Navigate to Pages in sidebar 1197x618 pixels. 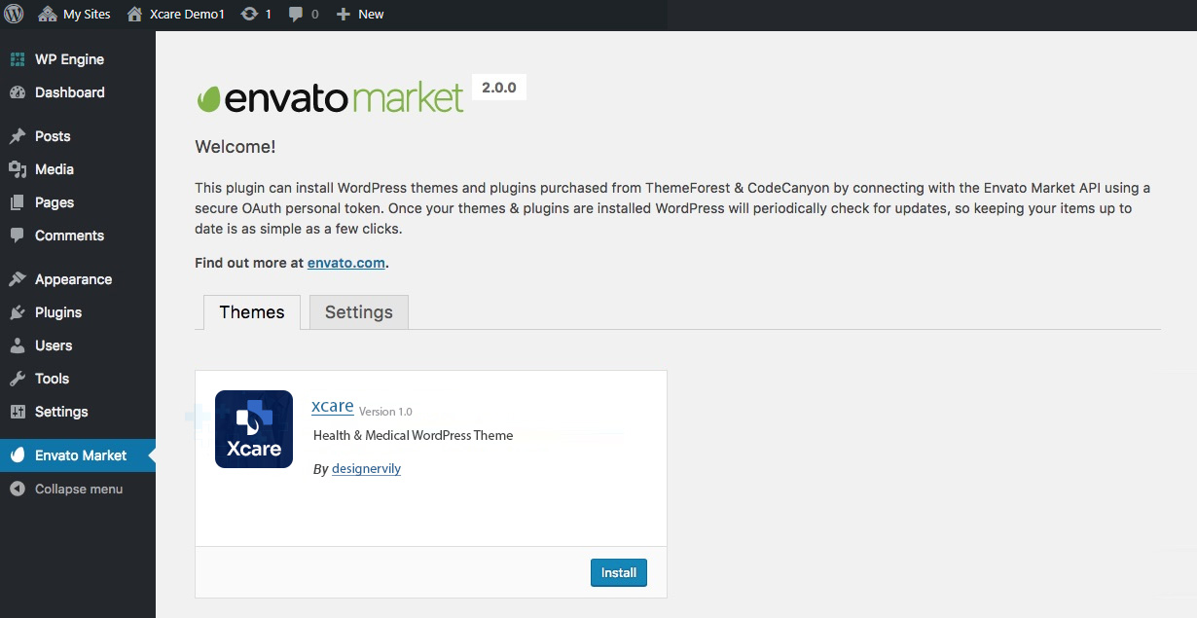[x=54, y=202]
